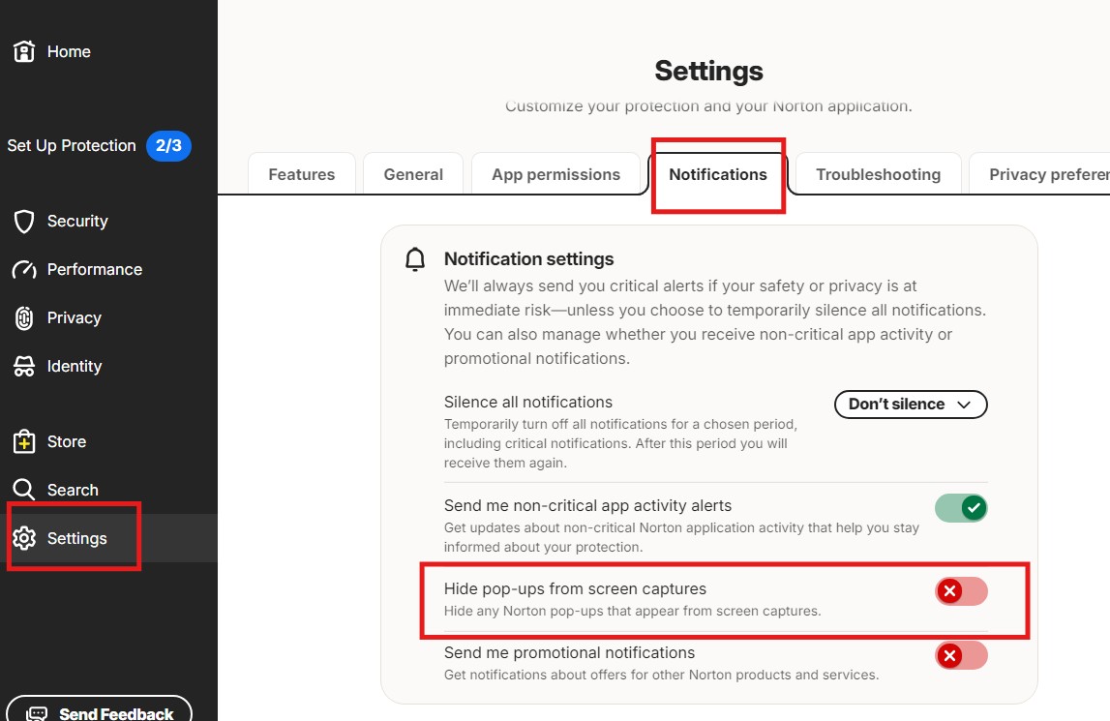Switch to the Features tab
Image resolution: width=1110 pixels, height=721 pixels.
[x=302, y=173]
